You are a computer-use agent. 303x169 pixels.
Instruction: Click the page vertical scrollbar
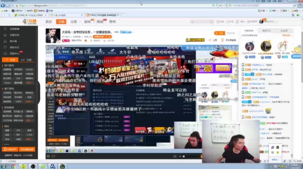click(x=302, y=58)
